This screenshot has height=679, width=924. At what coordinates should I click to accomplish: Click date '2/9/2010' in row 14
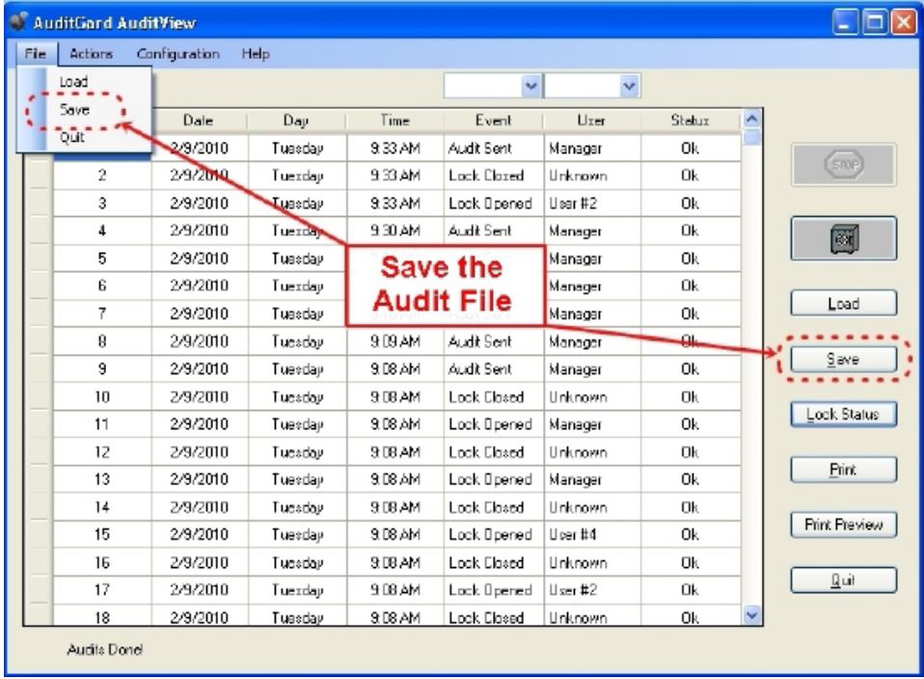pyautogui.click(x=200, y=507)
